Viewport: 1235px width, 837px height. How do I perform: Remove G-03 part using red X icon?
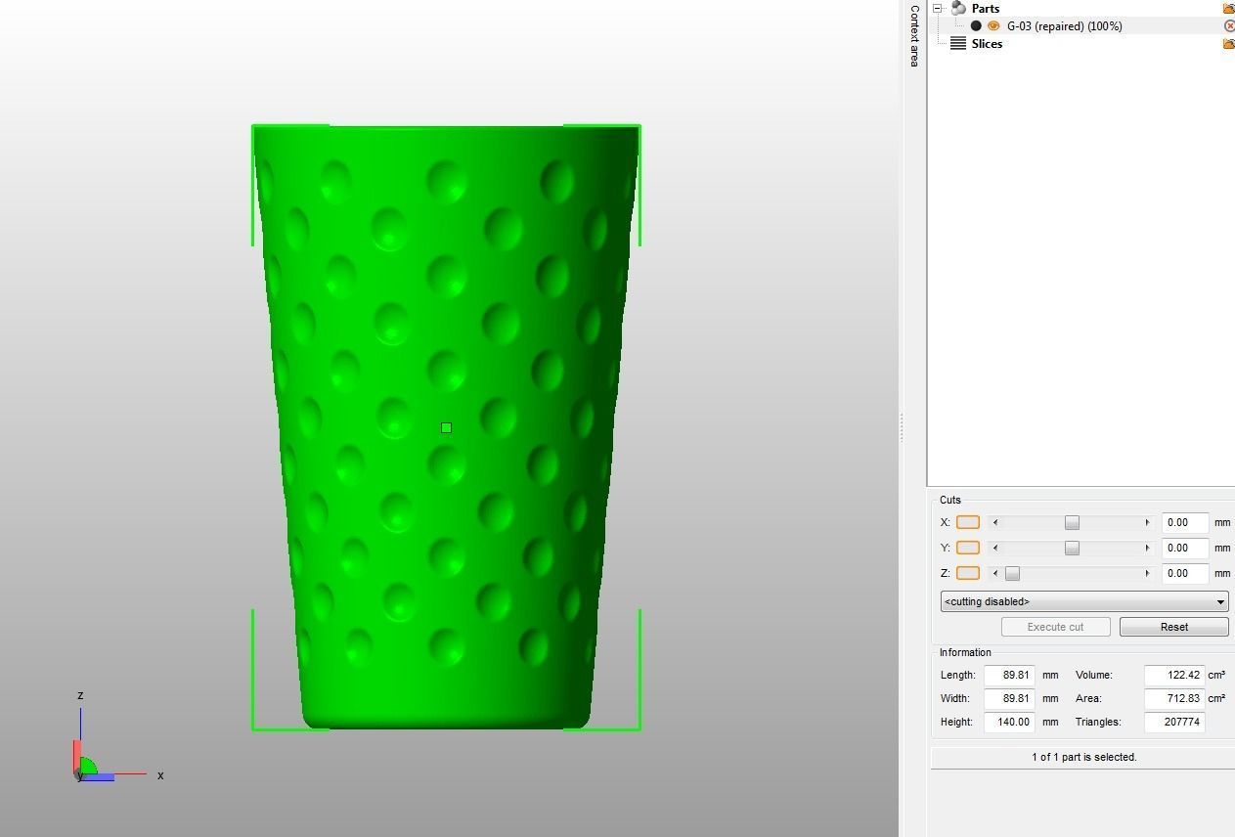pyautogui.click(x=1229, y=25)
